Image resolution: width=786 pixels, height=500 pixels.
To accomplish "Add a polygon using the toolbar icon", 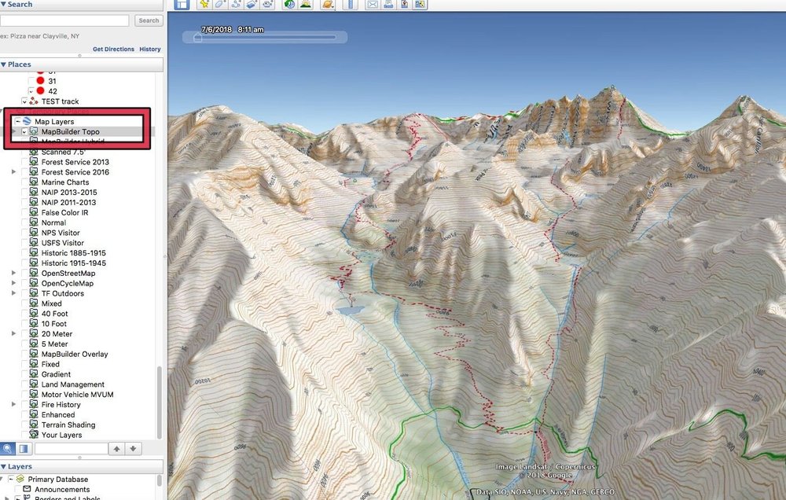I will click(x=220, y=4).
